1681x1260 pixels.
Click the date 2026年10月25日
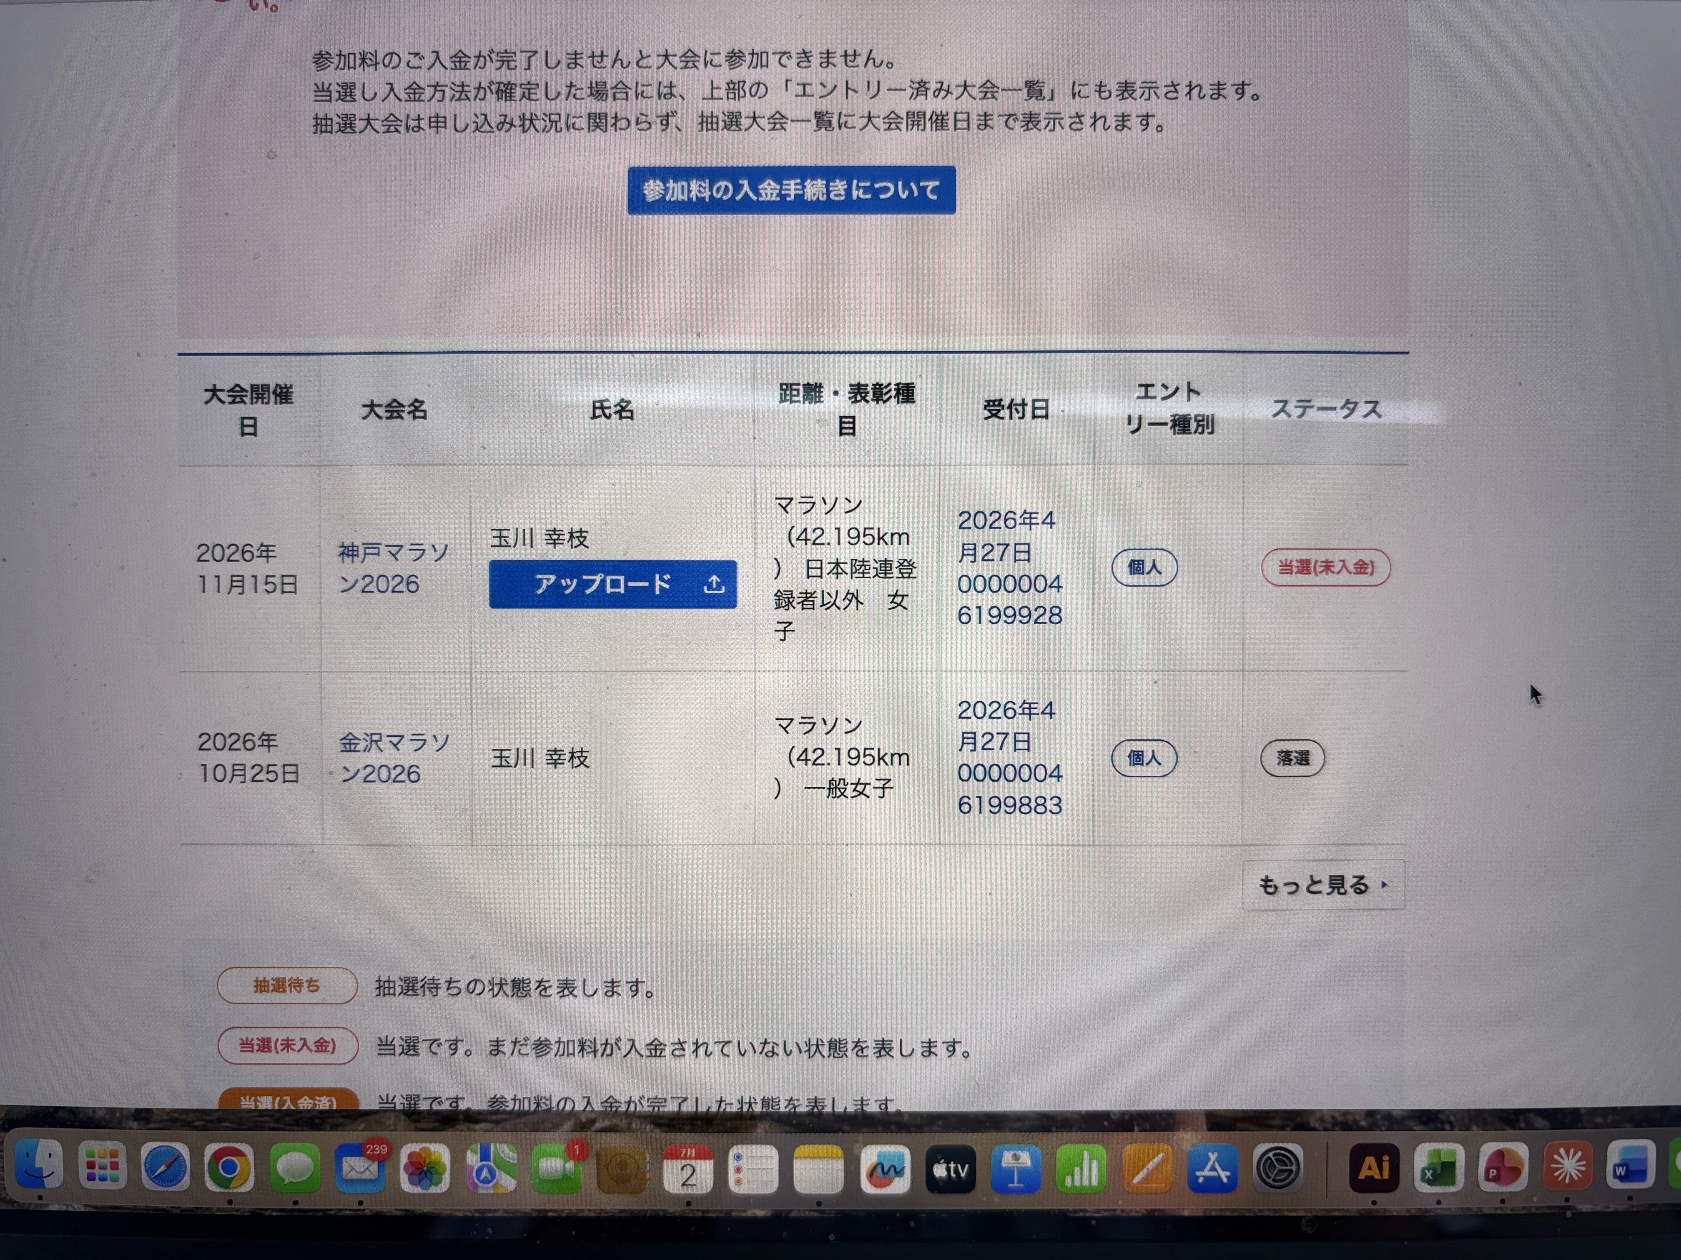tap(248, 757)
